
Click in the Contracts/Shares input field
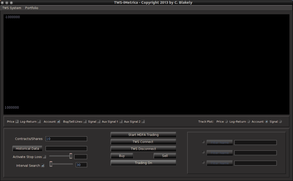click(x=66, y=139)
